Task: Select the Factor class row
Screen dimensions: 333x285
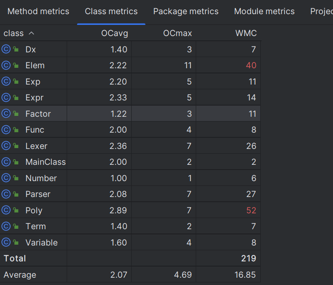Action: coord(130,114)
